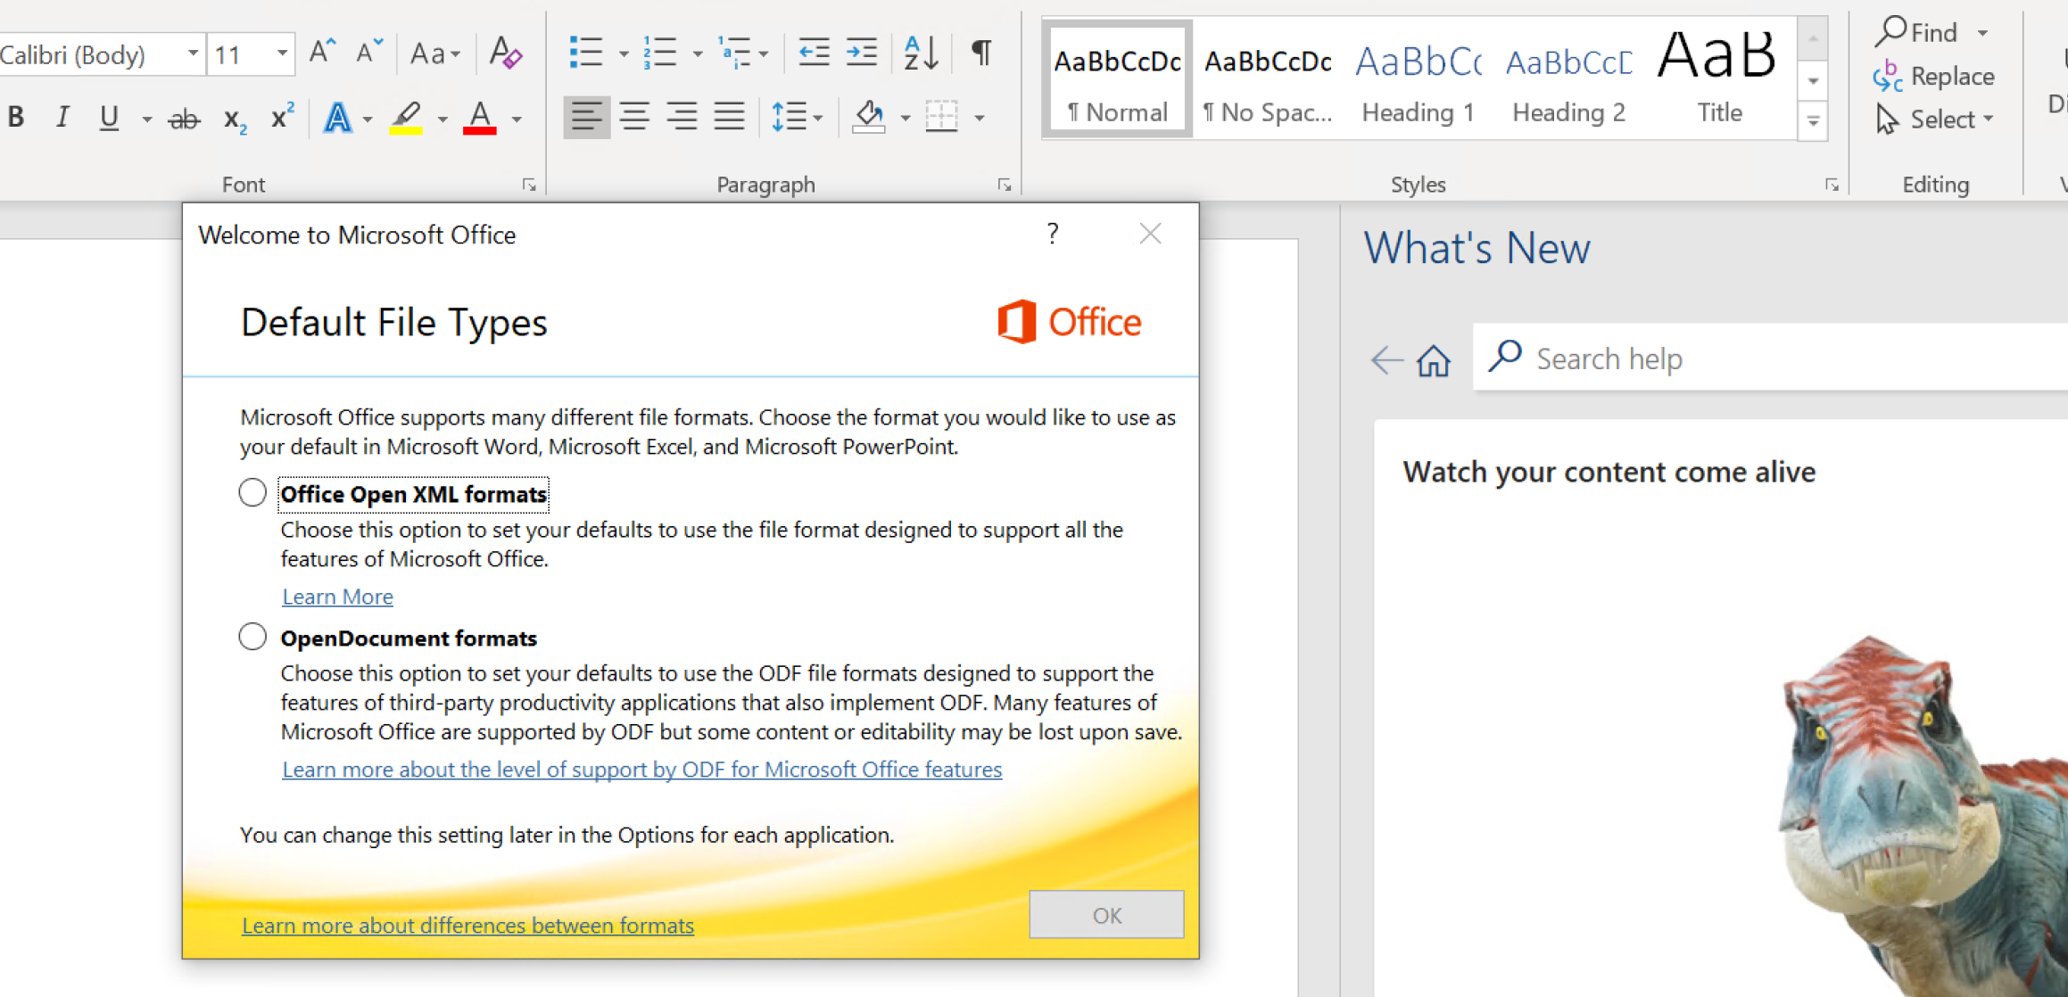Toggle bold formatting
Viewport: 2068px width, 997px height.
click(15, 117)
